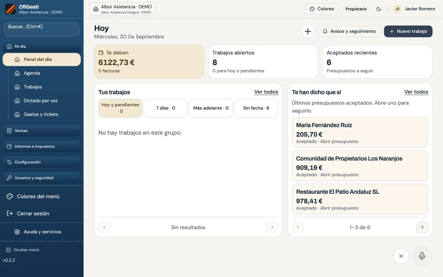Create a Nuevo trabajo
Image resolution: width=443 pixels, height=277 pixels.
pos(408,31)
